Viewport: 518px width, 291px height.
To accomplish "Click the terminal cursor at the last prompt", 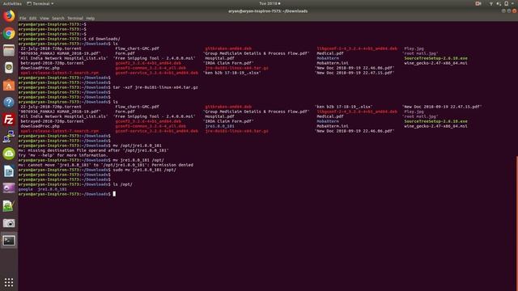I will click(114, 194).
